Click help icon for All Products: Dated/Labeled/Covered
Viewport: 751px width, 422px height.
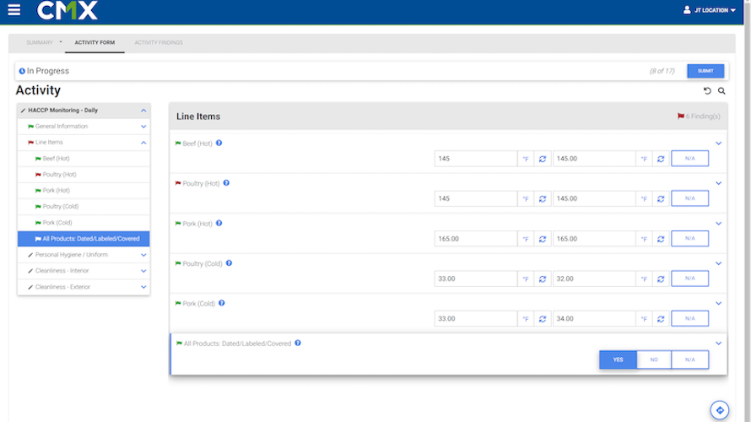click(x=298, y=344)
